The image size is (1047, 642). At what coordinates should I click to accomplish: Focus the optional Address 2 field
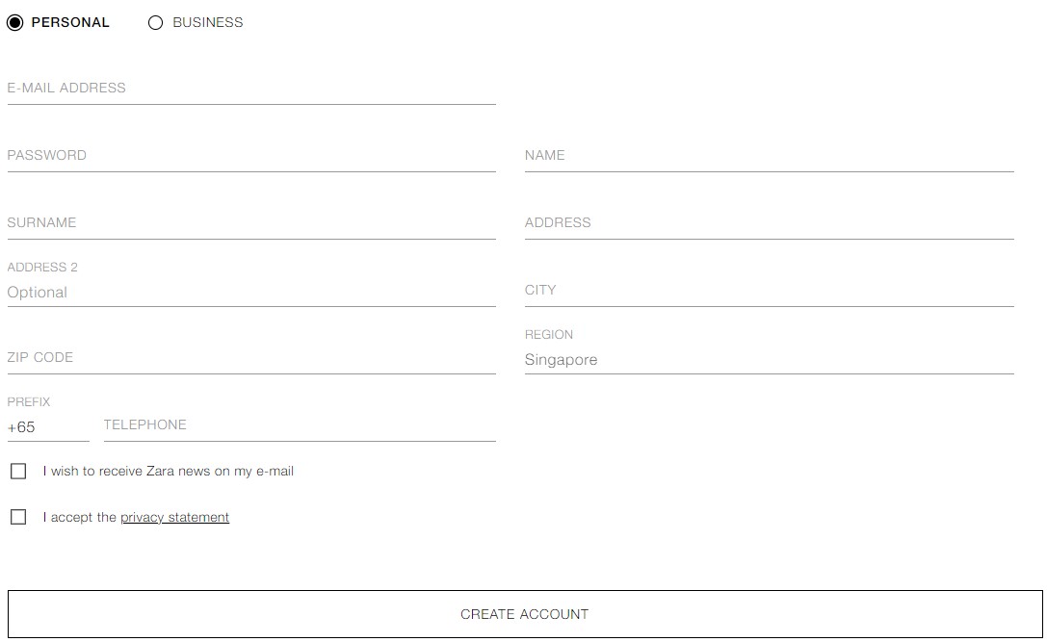250,292
